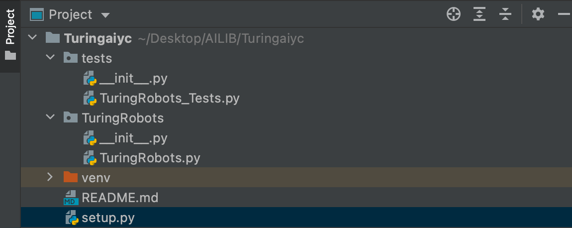Select TuringRobots_Tests.py file
The image size is (572, 228).
pyautogui.click(x=170, y=98)
